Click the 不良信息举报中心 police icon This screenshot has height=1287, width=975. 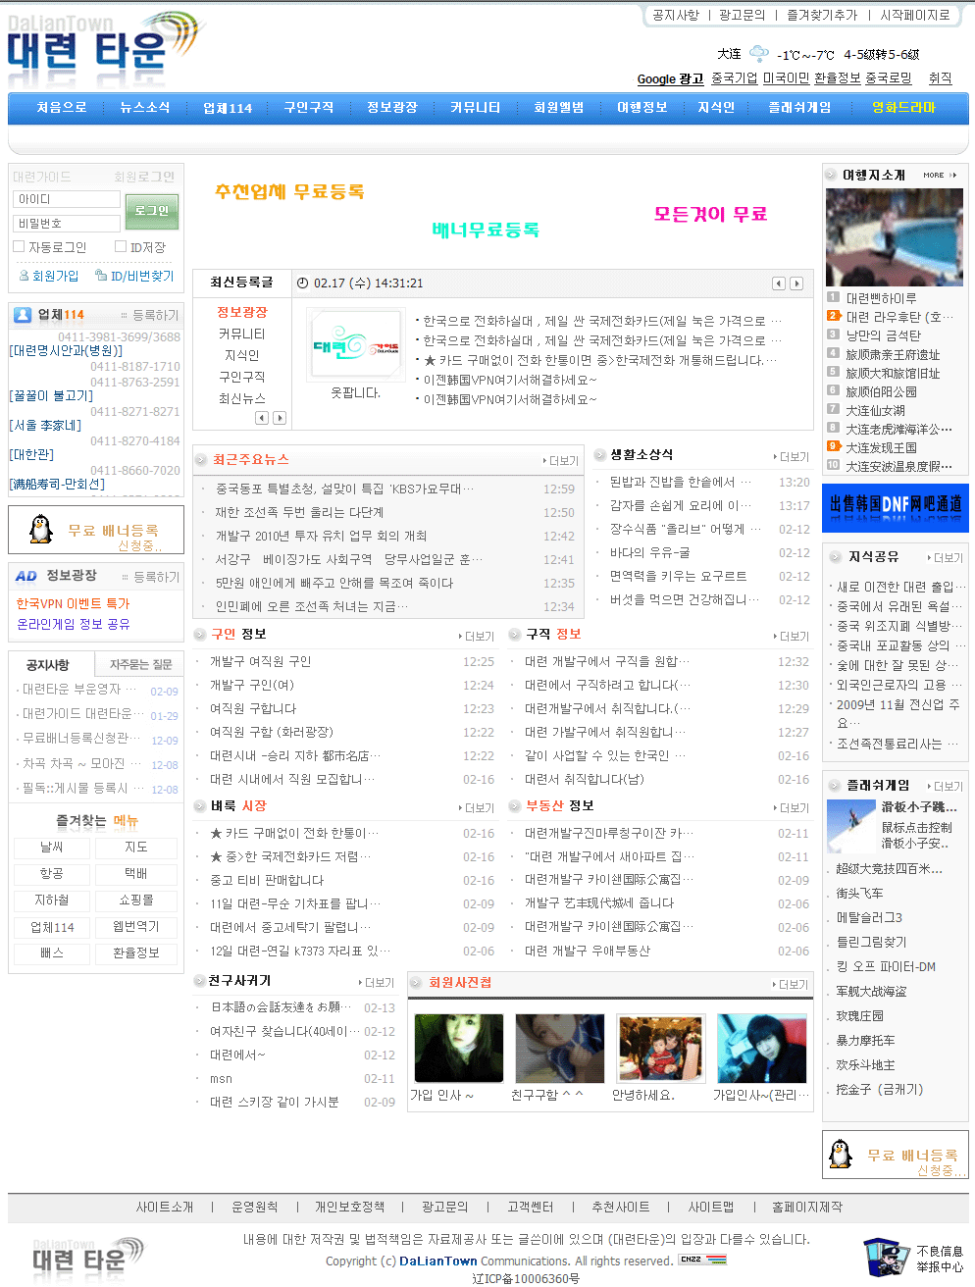point(886,1257)
